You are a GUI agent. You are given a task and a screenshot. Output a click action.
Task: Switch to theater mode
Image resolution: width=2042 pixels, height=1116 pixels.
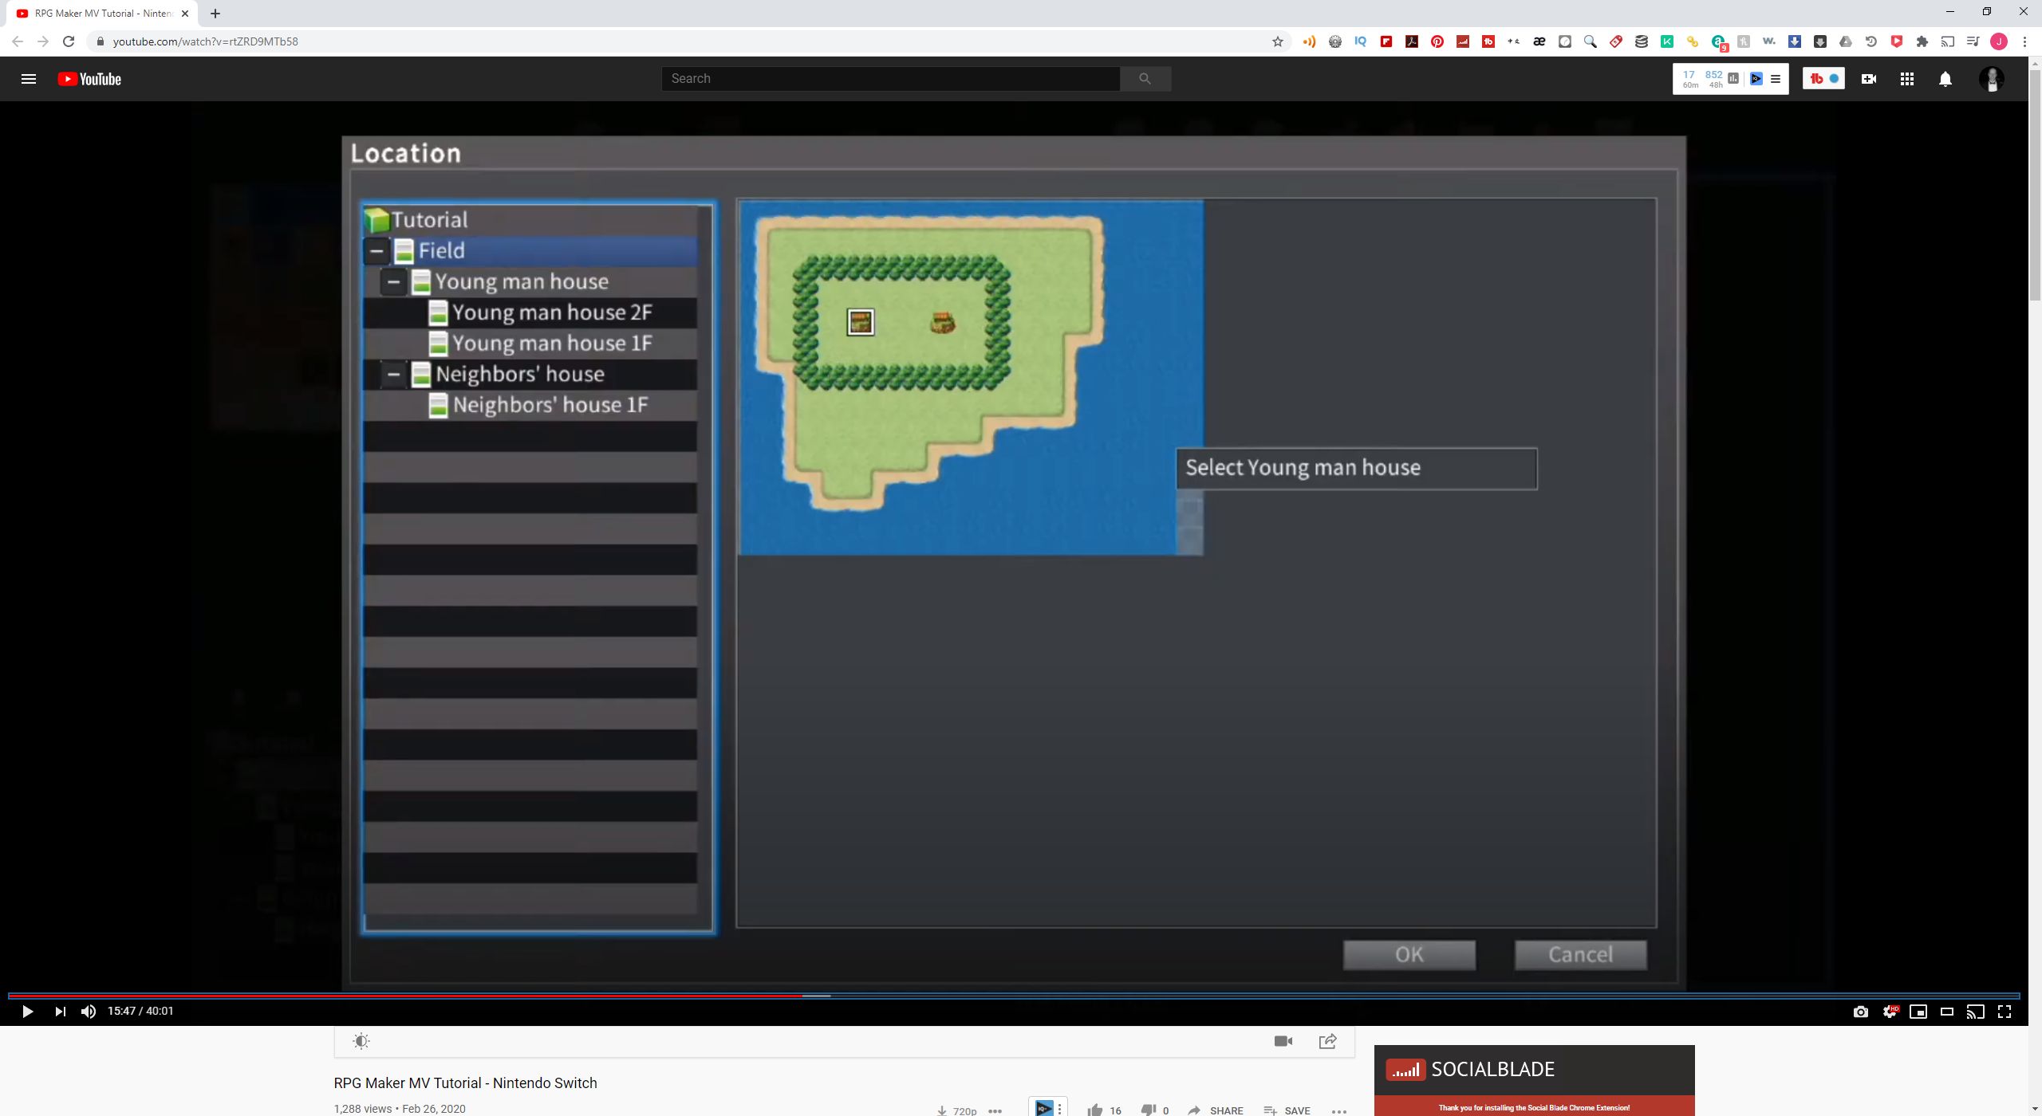coord(1947,1012)
